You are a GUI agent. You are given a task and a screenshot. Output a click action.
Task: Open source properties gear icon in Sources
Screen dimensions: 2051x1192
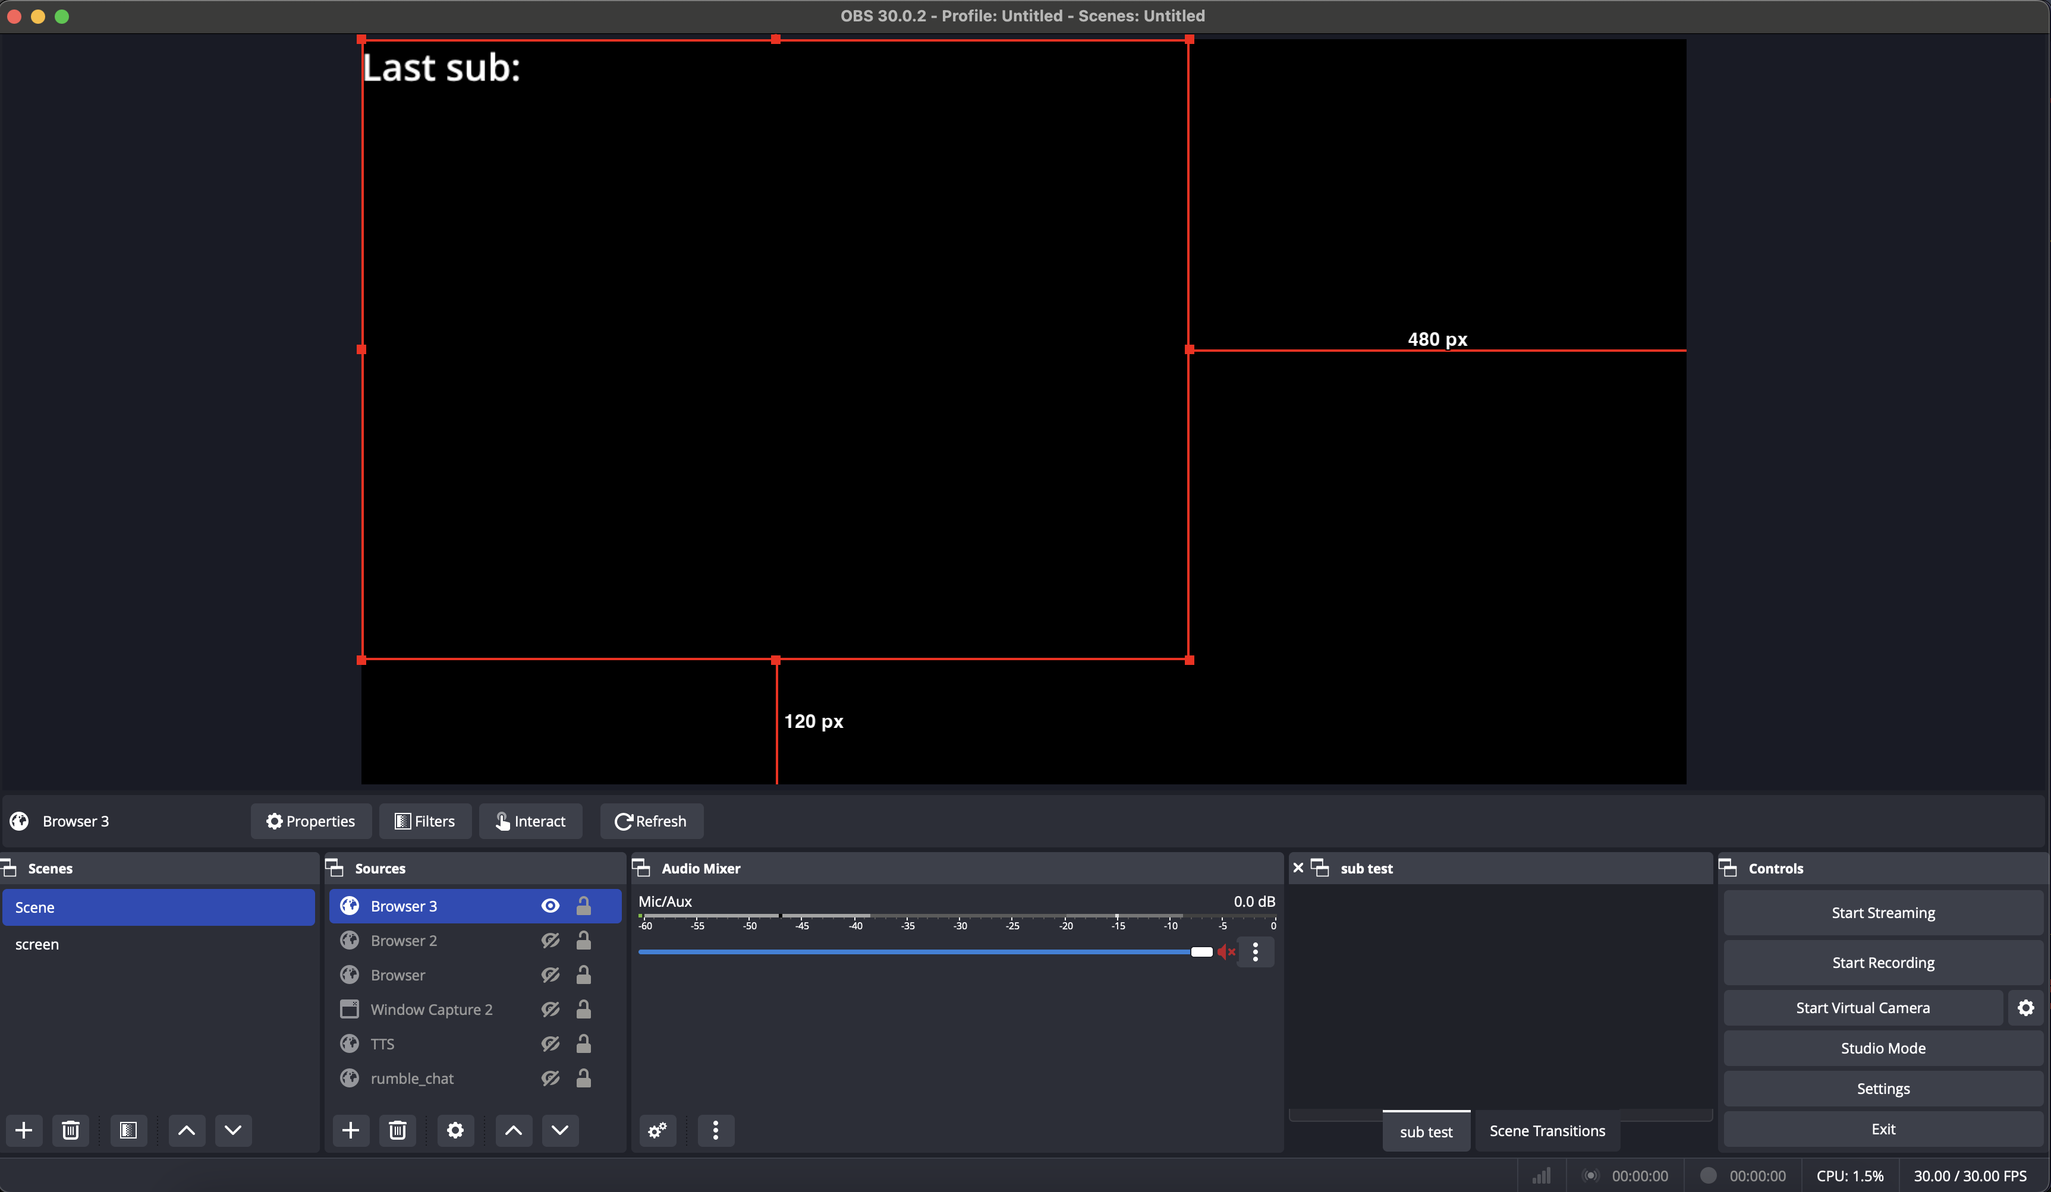[x=455, y=1130]
